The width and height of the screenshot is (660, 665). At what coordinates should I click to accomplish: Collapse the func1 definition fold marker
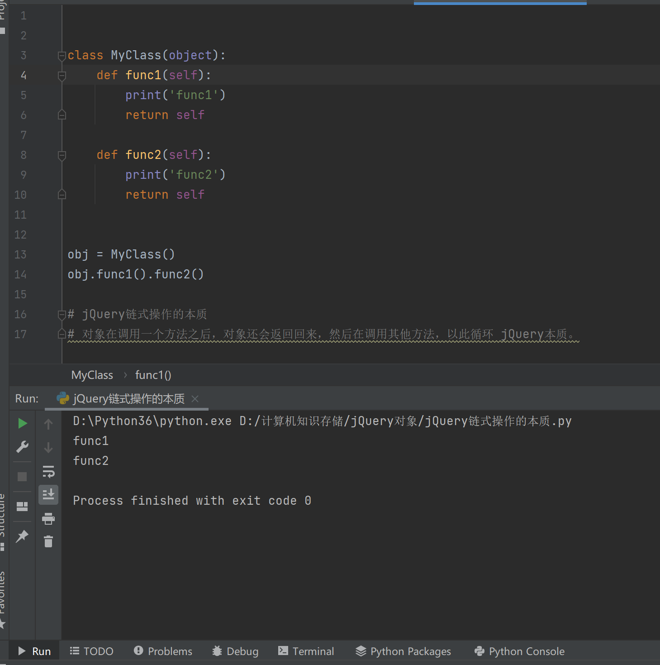[x=62, y=76]
